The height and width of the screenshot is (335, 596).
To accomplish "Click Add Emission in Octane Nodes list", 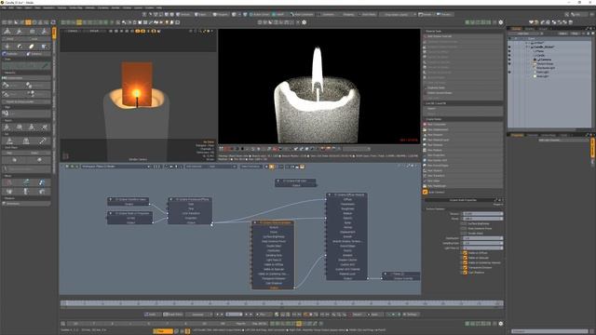I will click(464, 135).
